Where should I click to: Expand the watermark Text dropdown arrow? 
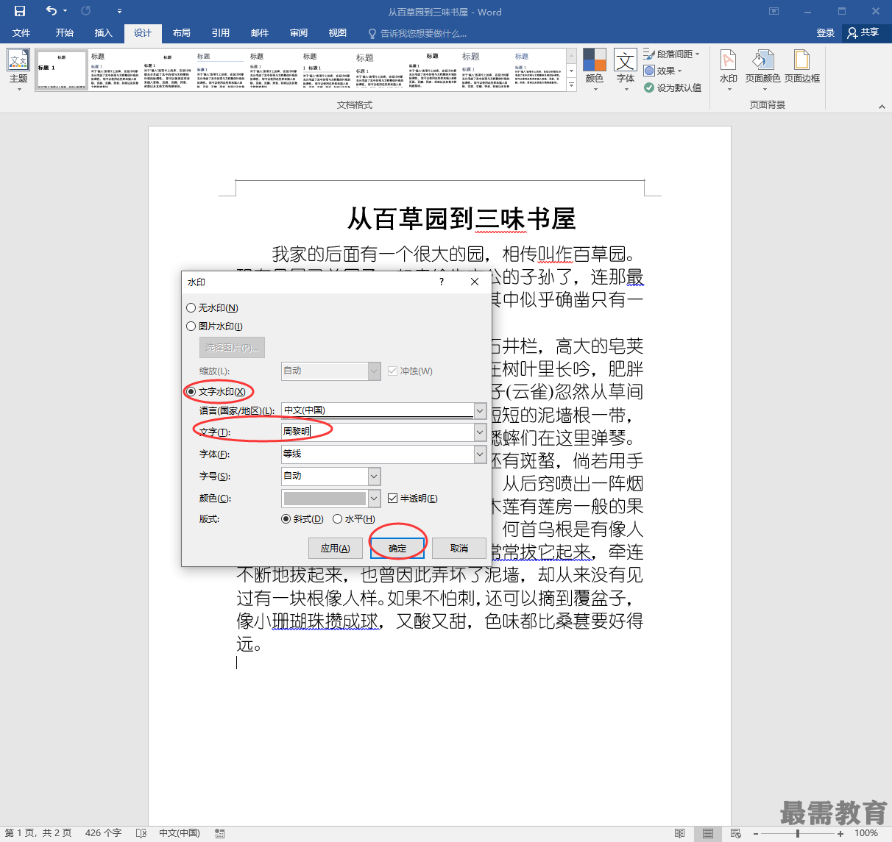click(x=480, y=432)
